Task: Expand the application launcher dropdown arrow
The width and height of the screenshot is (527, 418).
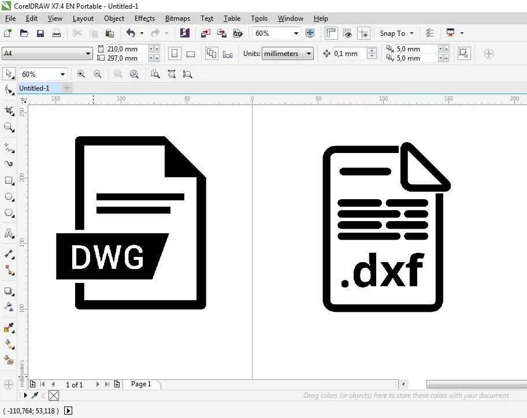Action: coord(462,33)
